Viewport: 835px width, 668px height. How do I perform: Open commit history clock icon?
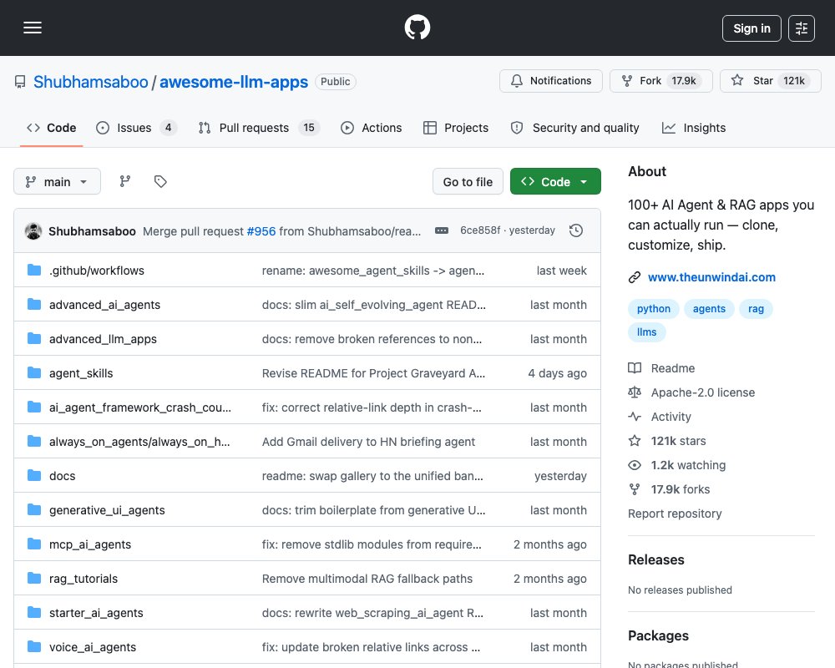click(575, 230)
